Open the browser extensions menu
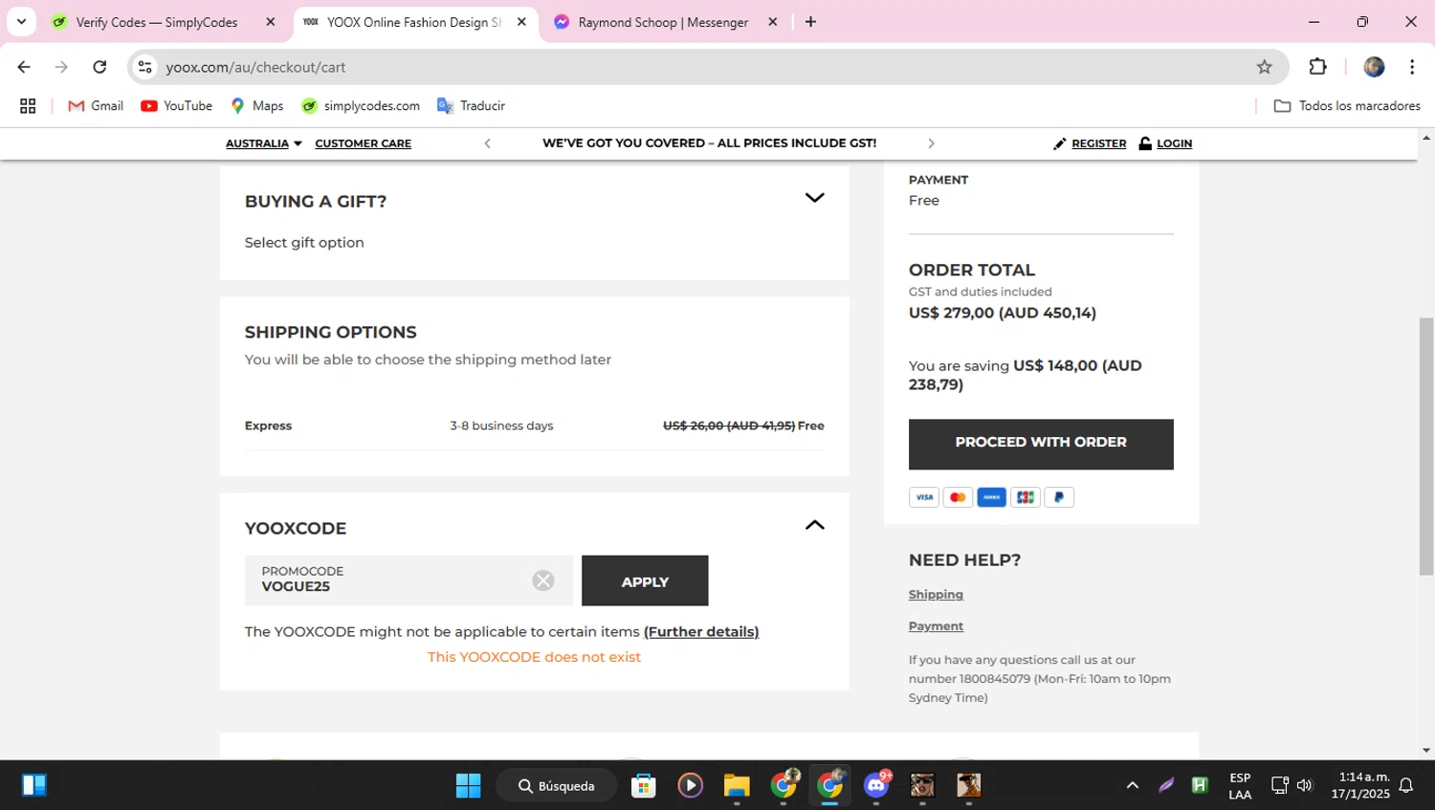 click(1317, 67)
